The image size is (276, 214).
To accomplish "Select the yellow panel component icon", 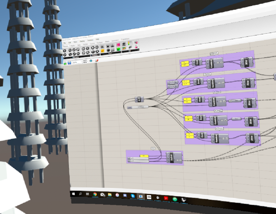I will [102, 51].
